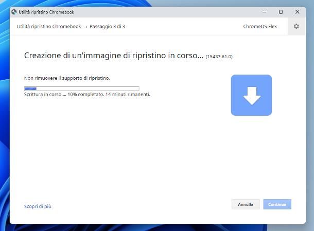
Task: Close the recovery utility window
Action: [x=298, y=12]
